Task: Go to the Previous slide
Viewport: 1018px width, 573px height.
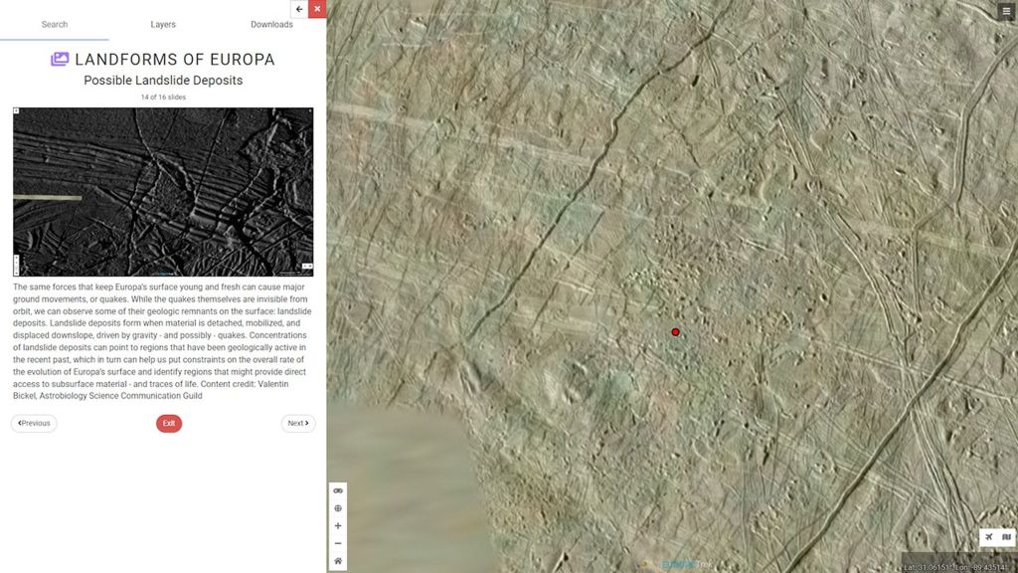Action: point(34,424)
